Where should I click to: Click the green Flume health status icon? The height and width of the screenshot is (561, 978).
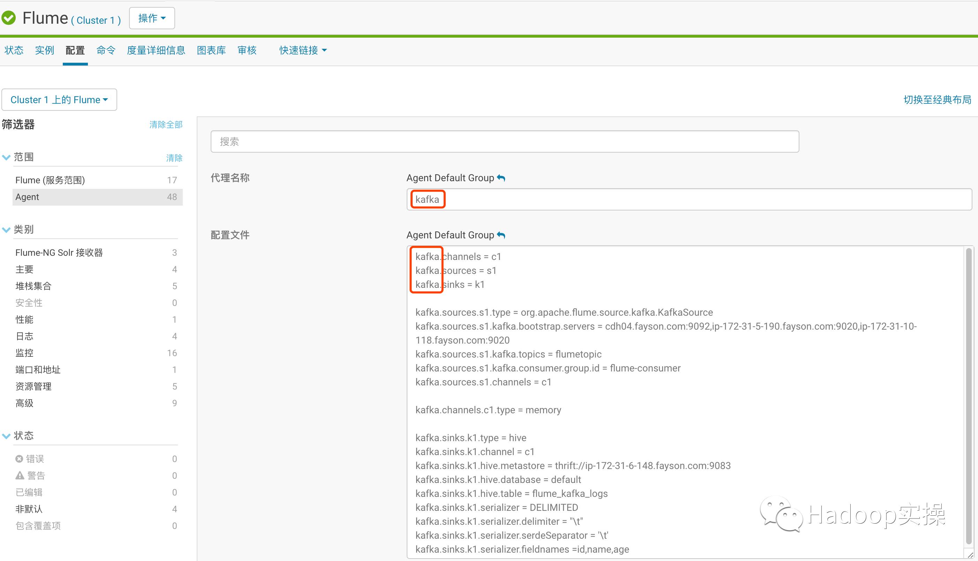pos(8,18)
